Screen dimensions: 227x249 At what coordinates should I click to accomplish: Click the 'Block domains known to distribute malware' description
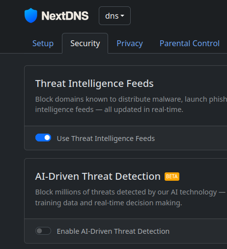point(131,105)
